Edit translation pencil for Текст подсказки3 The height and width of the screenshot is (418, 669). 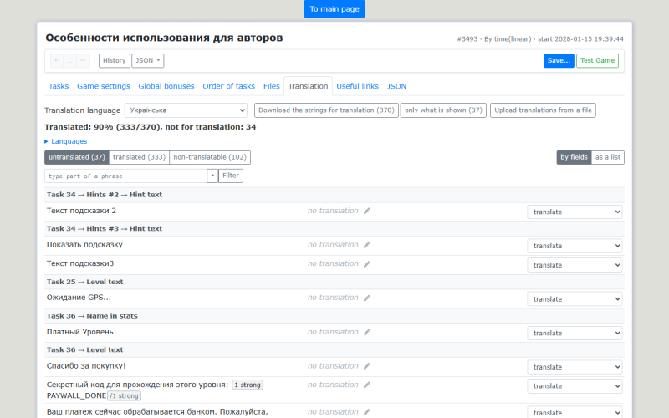367,264
